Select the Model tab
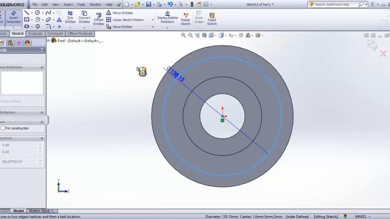 pyautogui.click(x=18, y=211)
